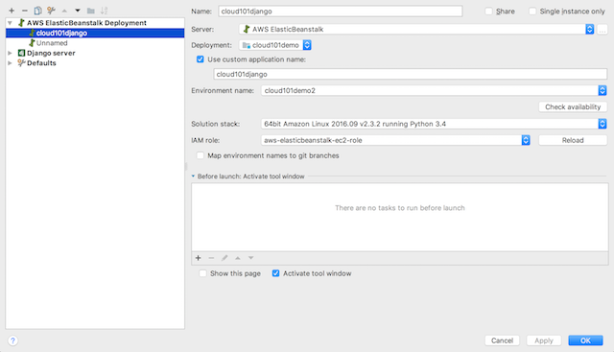Image resolution: width=614 pixels, height=352 pixels.
Task: Select Unnamed configuration in tree
Action: pyautogui.click(x=52, y=43)
